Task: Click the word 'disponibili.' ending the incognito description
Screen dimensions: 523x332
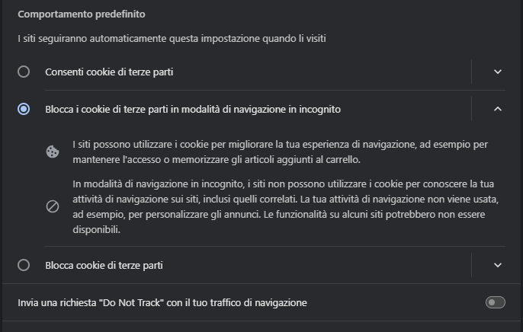Action: (x=96, y=229)
